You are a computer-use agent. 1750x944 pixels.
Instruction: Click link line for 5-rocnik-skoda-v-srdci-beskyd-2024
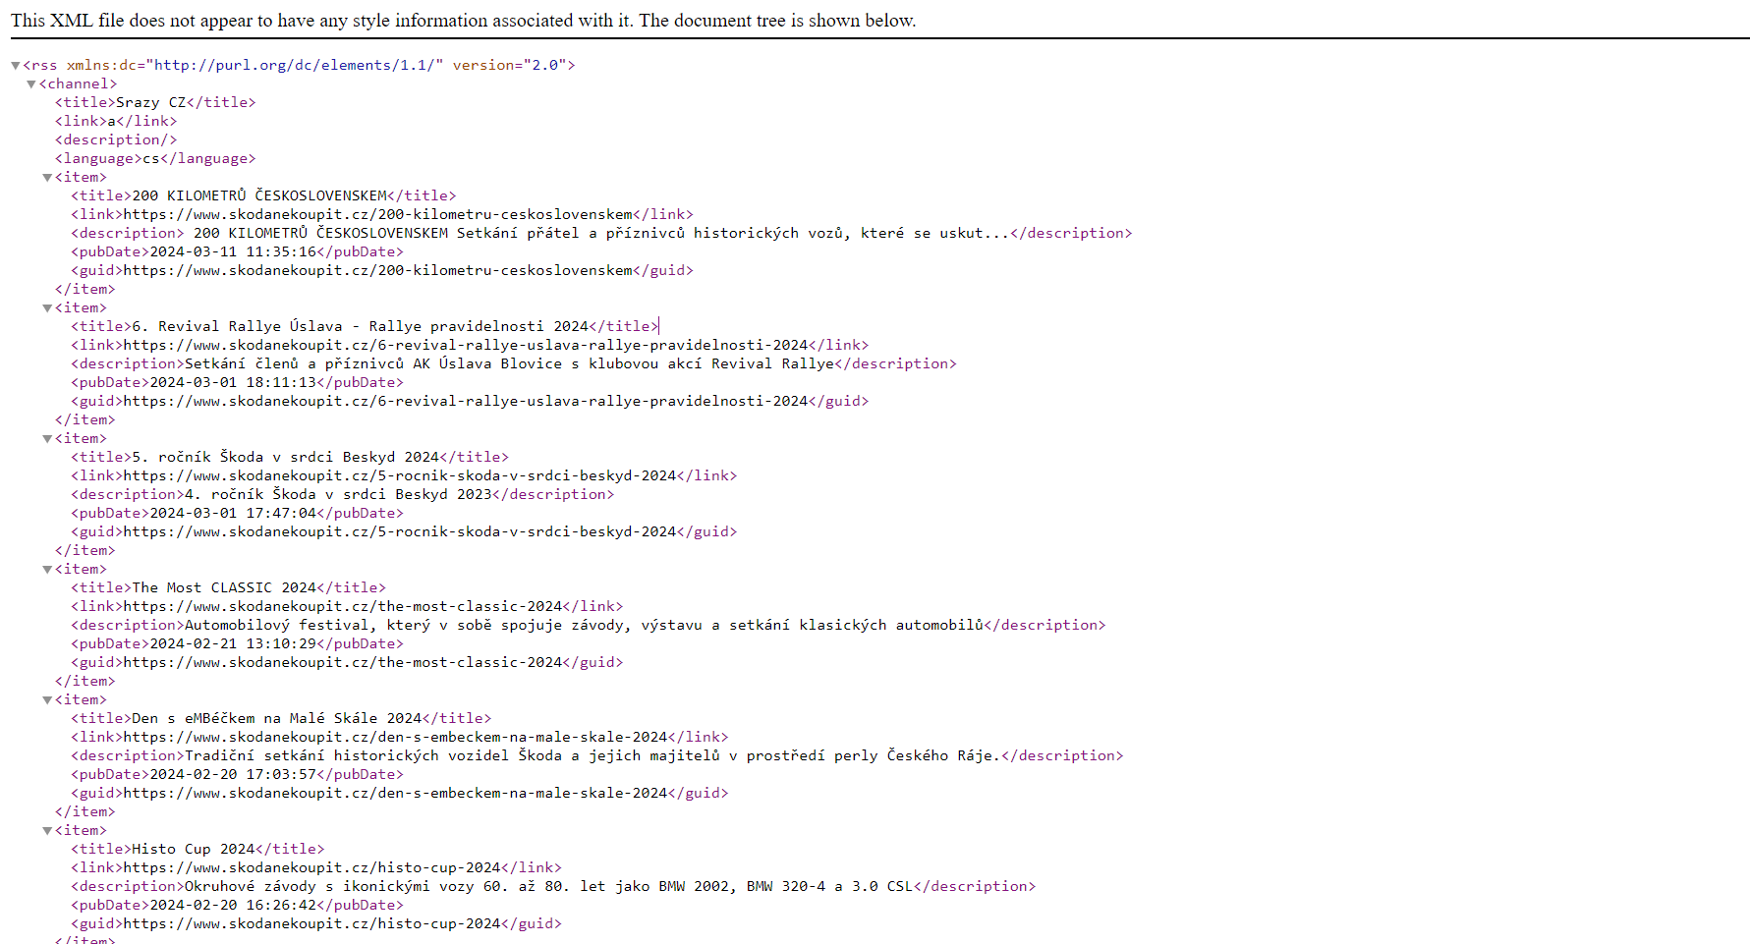[x=404, y=475]
